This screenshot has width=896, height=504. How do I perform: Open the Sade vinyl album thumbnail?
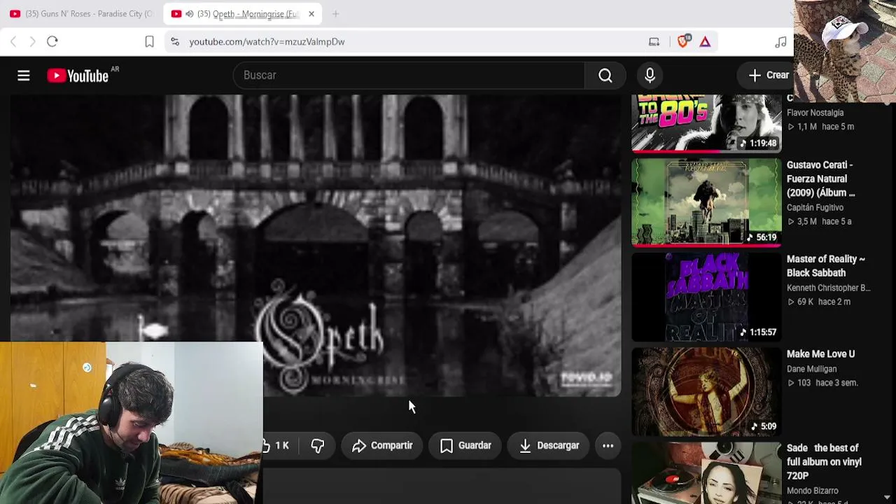706,472
